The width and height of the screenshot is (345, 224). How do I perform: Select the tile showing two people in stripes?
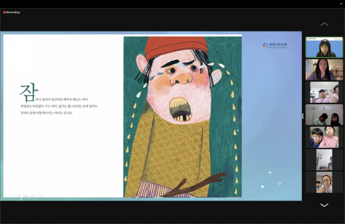coord(324,115)
